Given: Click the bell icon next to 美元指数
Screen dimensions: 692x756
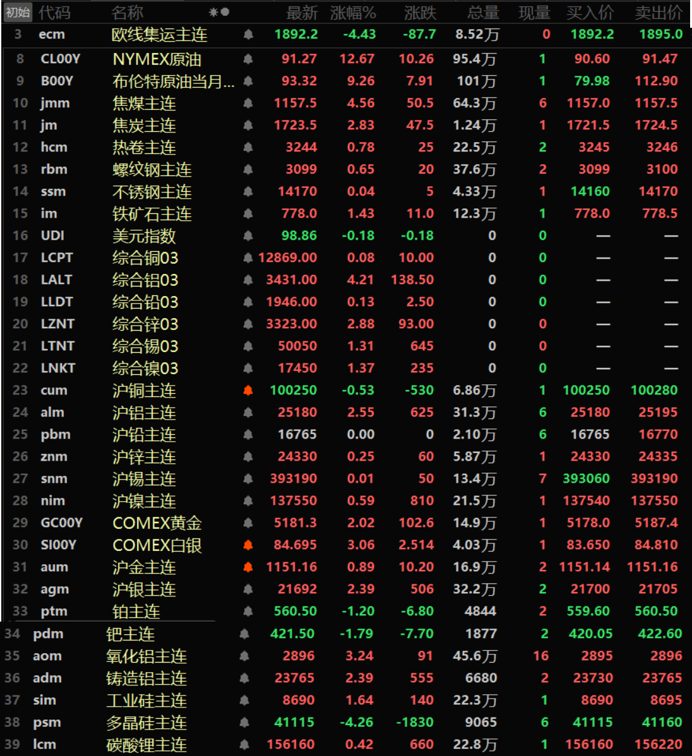Looking at the screenshot, I should point(248,236).
